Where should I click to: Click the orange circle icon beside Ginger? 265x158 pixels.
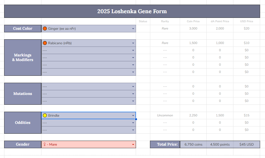[x=45, y=28]
